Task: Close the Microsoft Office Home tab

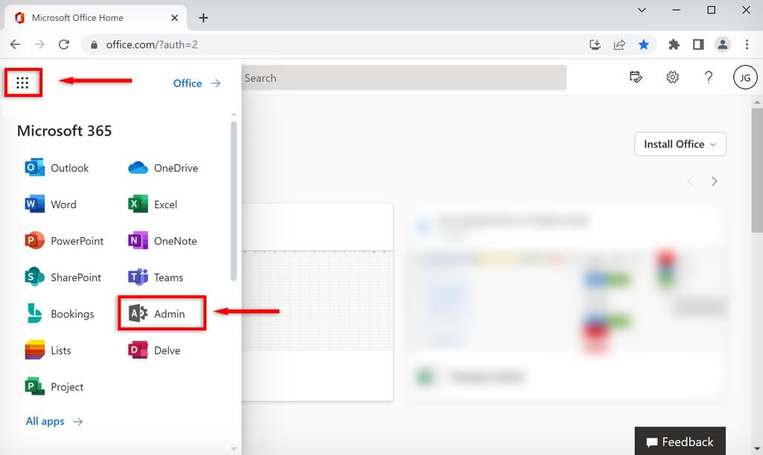Action: point(174,18)
